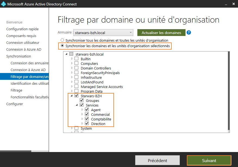Viewport: 238px width, 167px height.
Task: Open Identification des utilisateurs step
Action: (30, 83)
